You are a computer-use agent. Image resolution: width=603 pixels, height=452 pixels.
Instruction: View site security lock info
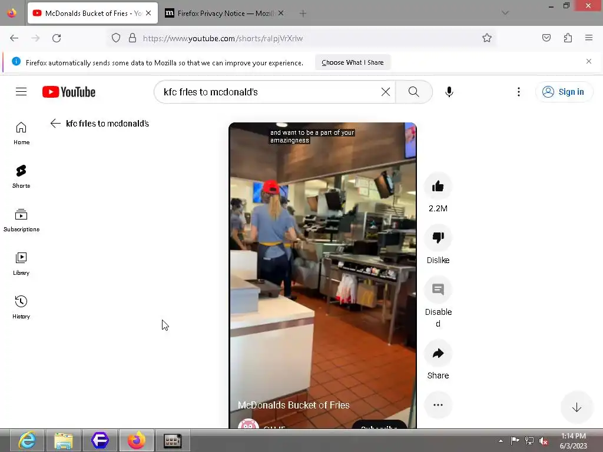coord(132,38)
